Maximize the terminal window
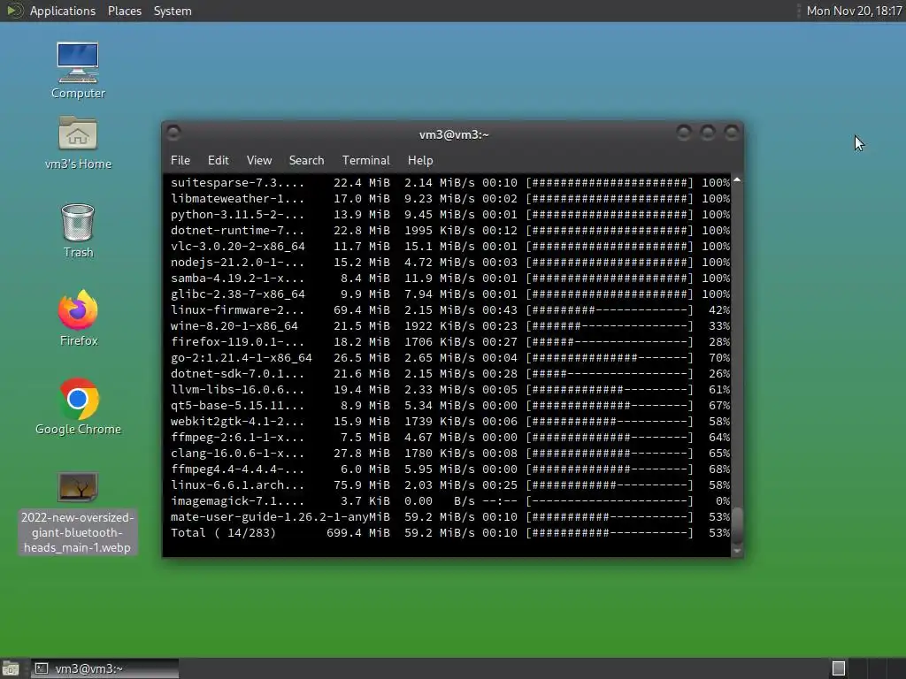906x679 pixels. coord(708,134)
